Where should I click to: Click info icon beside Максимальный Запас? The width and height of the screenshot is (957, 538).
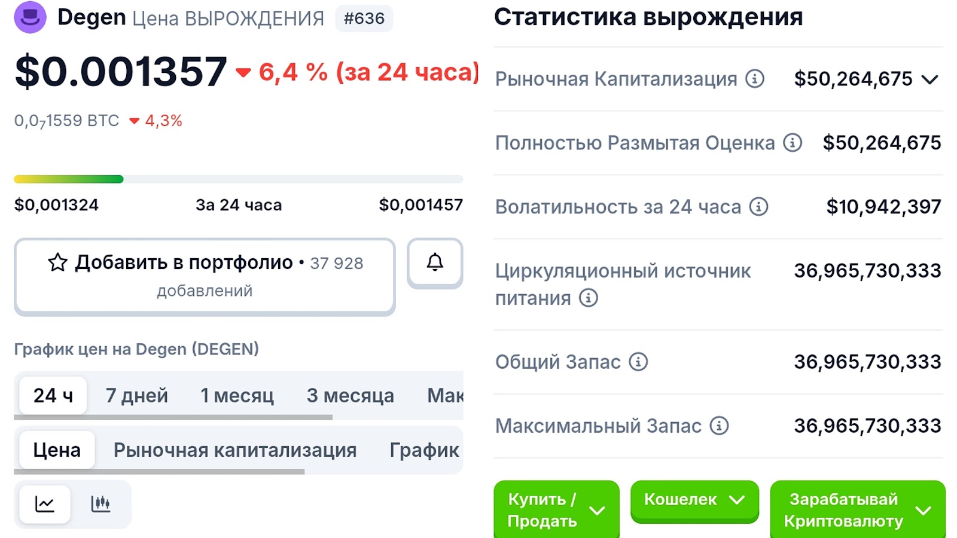[719, 426]
